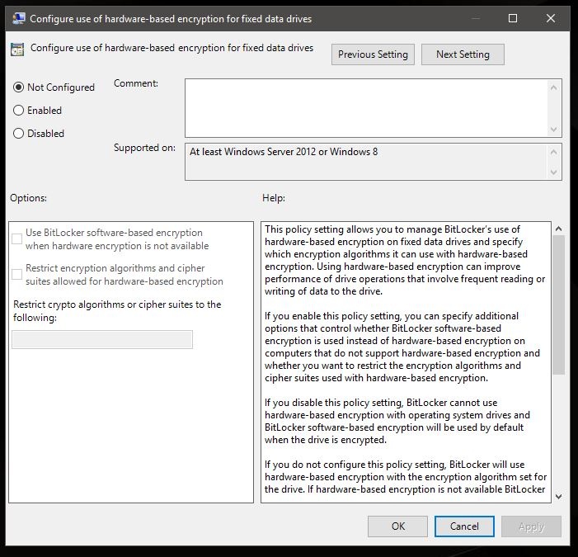This screenshot has width=578, height=557.
Task: Maximize the dialog window
Action: coord(513,18)
